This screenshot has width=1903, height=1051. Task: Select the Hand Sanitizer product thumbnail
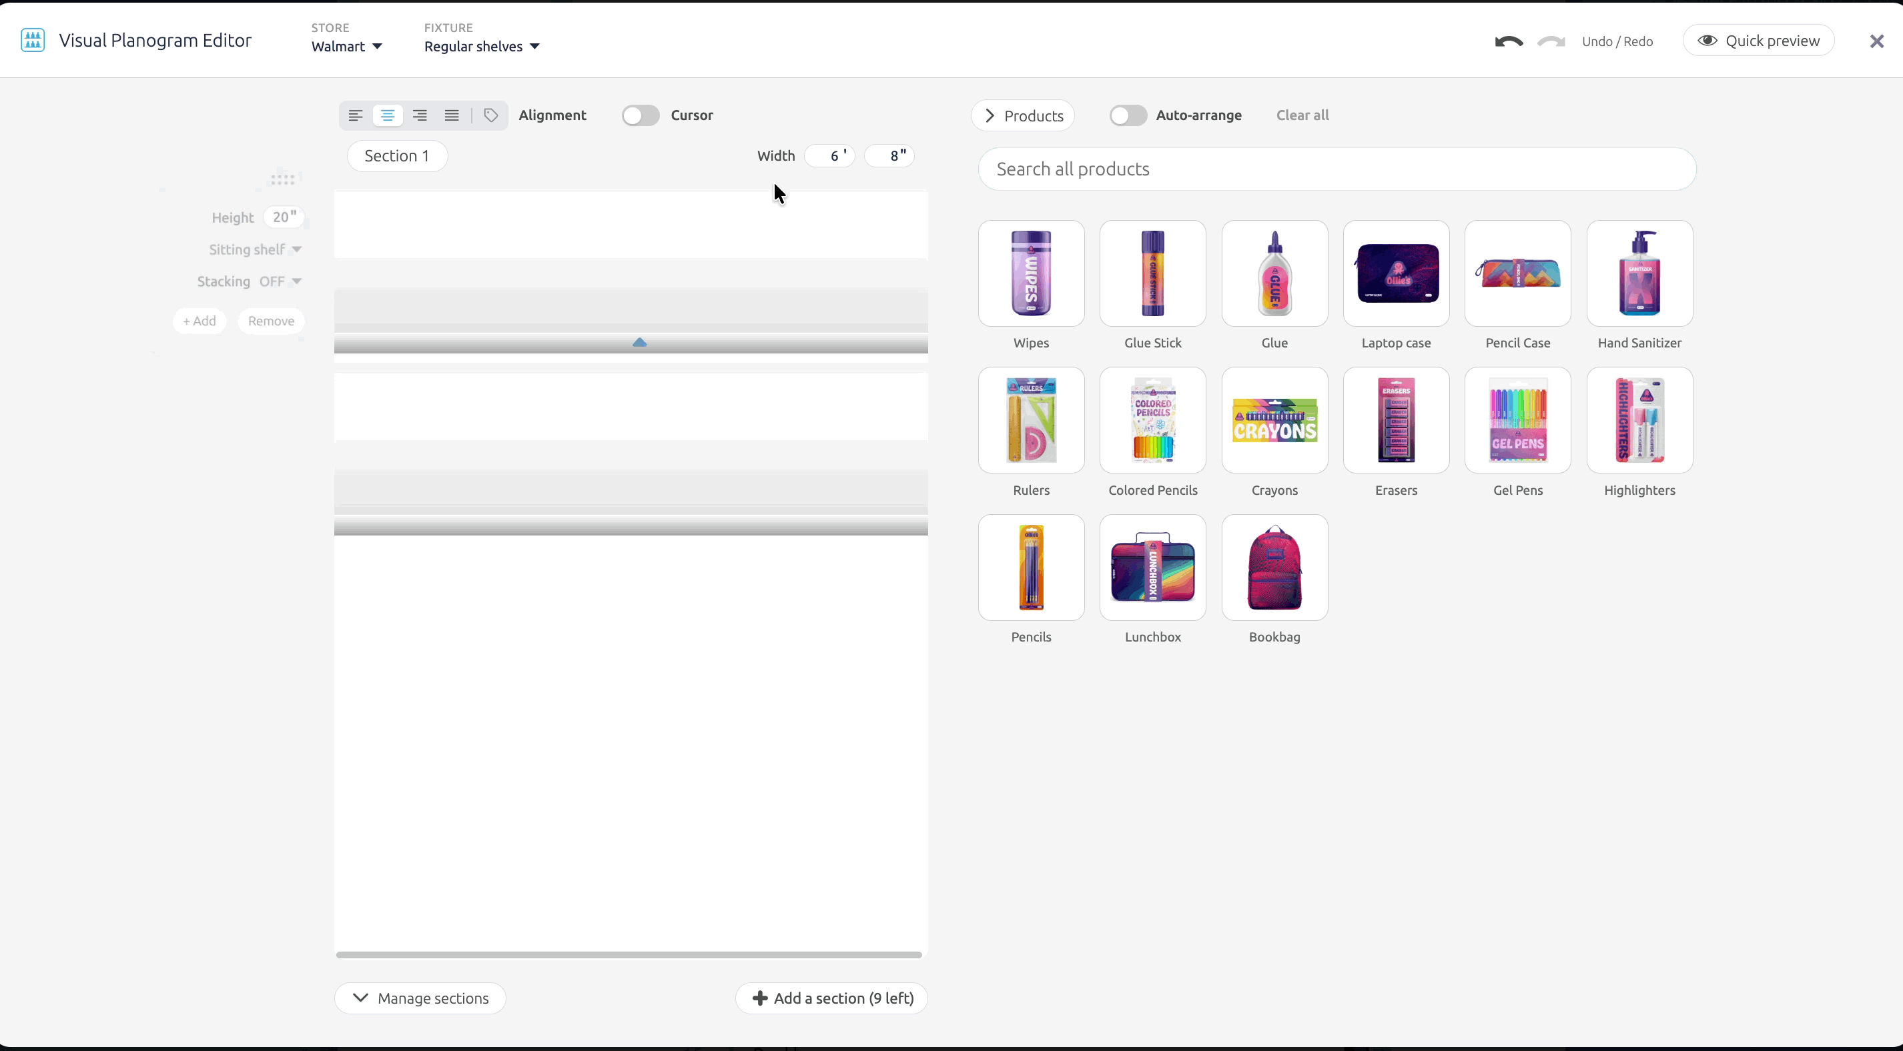click(x=1639, y=273)
